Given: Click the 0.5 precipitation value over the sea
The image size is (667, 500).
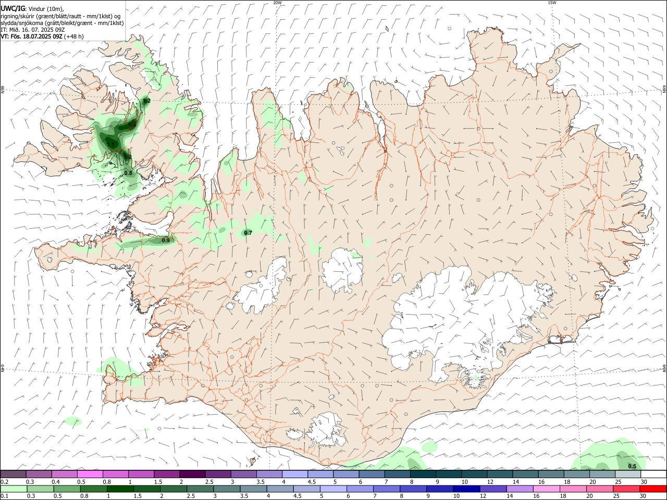Looking at the screenshot, I should [632, 466].
